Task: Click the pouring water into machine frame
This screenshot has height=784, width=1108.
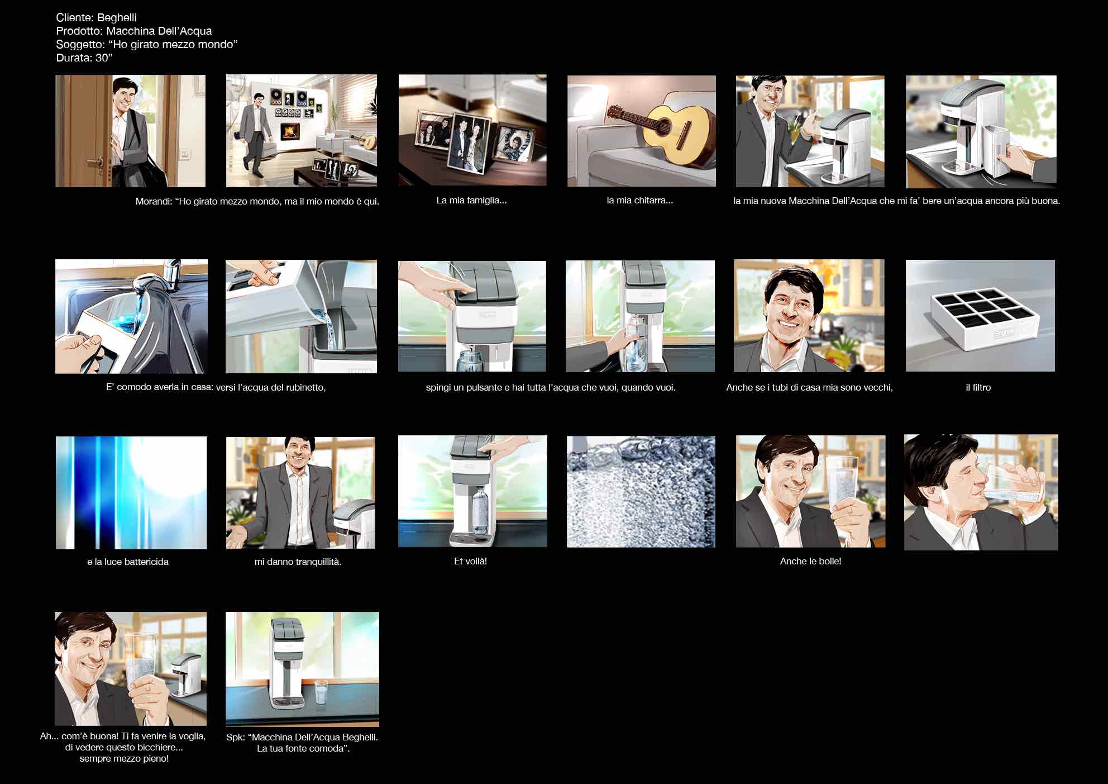Action: (x=301, y=316)
